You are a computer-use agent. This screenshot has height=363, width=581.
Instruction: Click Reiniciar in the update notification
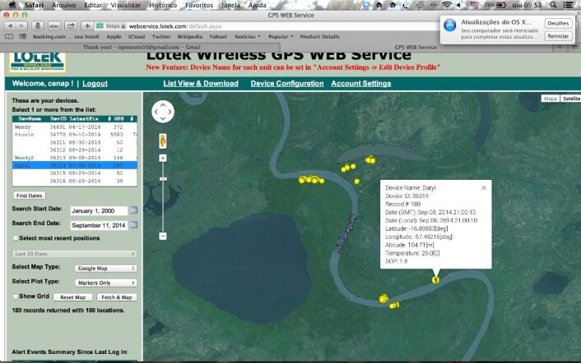point(558,36)
